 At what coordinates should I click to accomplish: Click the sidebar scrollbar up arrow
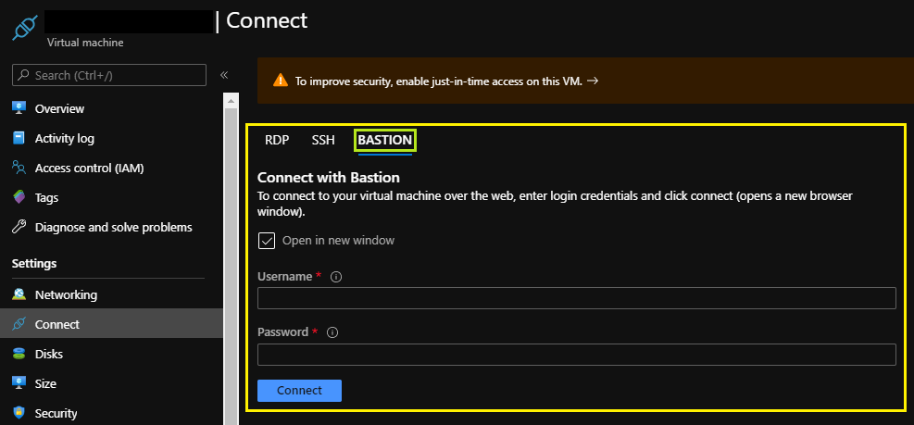(231, 102)
